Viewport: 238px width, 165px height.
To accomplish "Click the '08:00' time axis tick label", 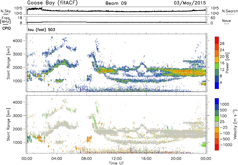I will tap(87, 159).
